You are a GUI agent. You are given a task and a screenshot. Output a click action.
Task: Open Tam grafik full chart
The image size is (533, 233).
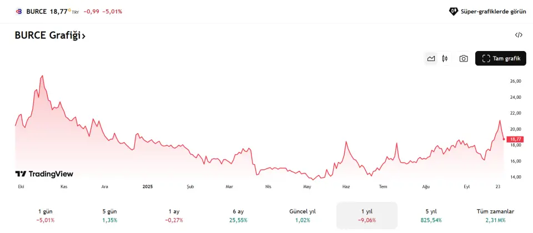[500, 58]
